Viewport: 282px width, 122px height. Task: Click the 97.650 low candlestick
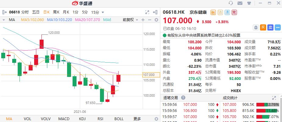pyautogui.click(x=102, y=96)
